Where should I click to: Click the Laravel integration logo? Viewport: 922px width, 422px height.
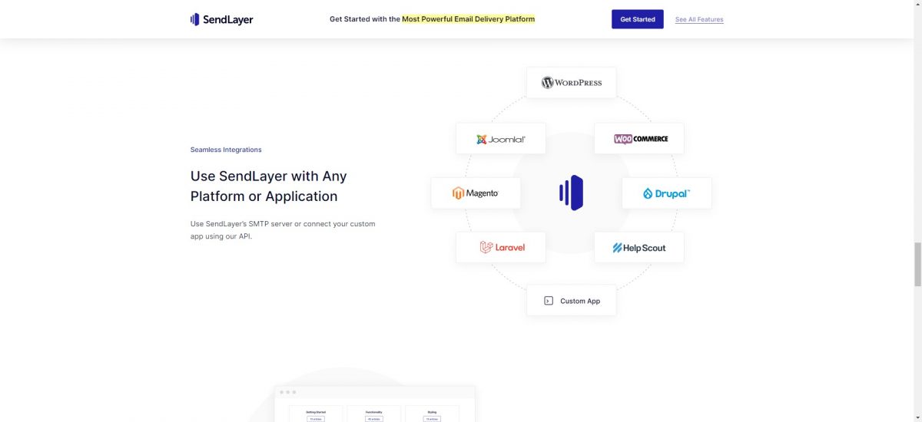[501, 248]
